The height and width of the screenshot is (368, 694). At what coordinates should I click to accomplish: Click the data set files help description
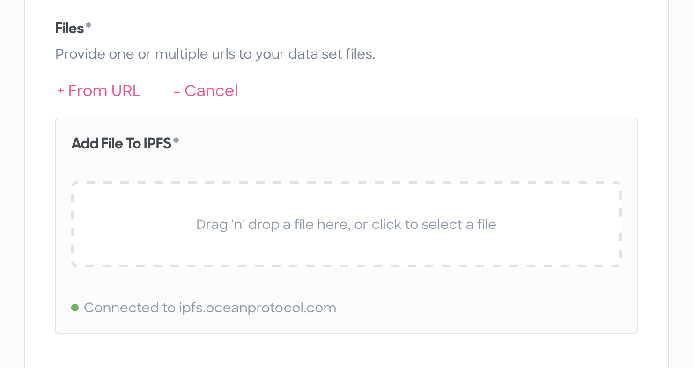(x=215, y=54)
